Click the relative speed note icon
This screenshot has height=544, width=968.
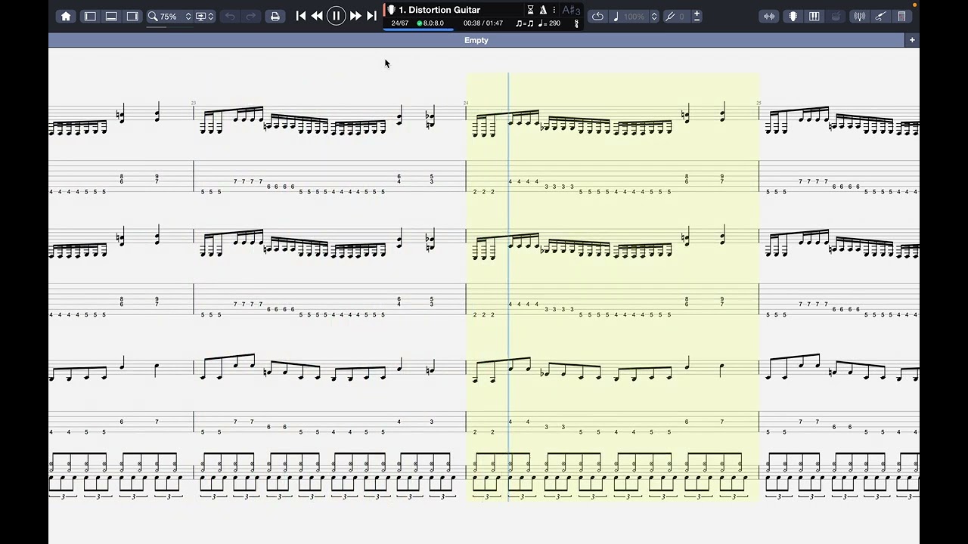(616, 16)
